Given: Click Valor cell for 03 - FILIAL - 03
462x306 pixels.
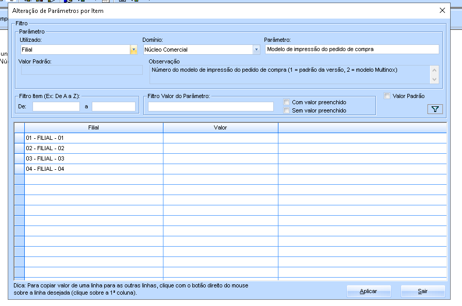Looking at the screenshot, I should [x=220, y=159].
